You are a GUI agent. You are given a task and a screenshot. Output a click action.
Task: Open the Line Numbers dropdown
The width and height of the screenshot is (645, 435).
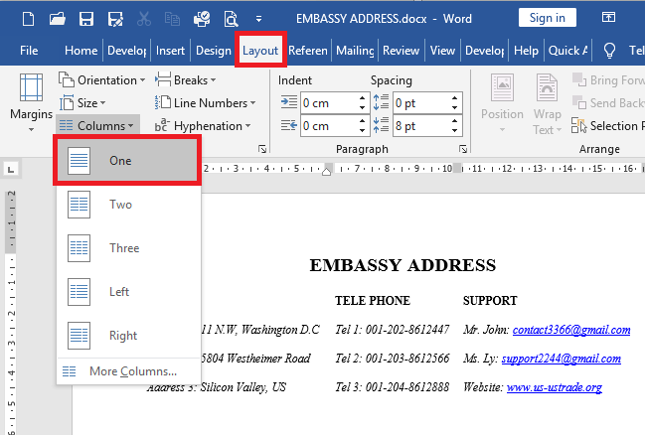click(206, 102)
